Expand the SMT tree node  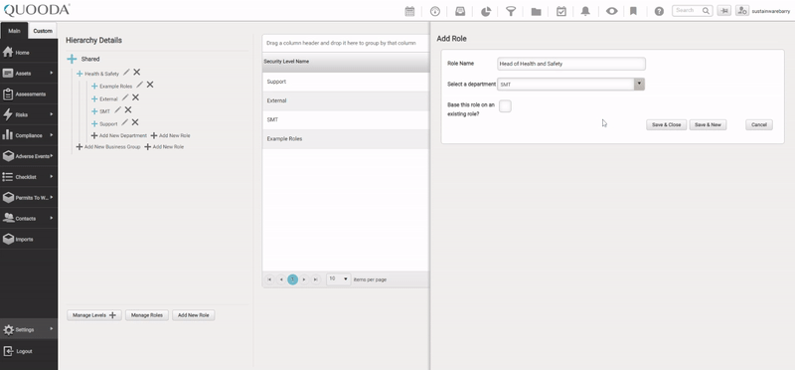pos(94,111)
